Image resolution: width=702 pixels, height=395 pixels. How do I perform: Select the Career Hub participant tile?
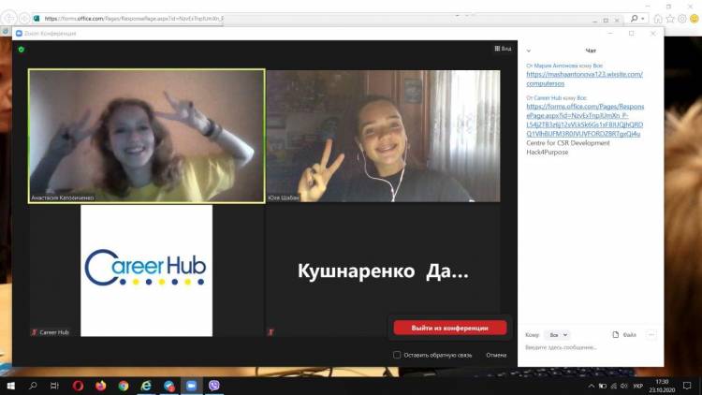(x=146, y=270)
